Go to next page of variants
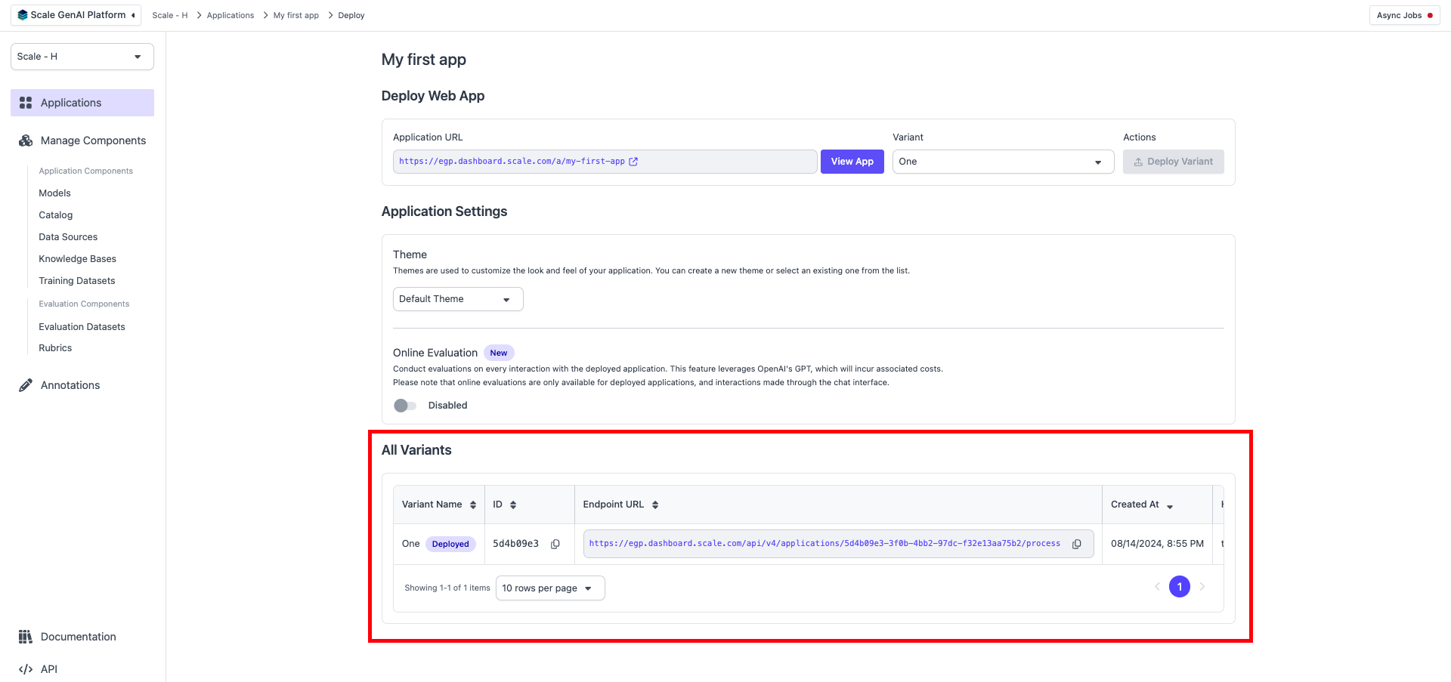This screenshot has width=1451, height=682. (1202, 587)
